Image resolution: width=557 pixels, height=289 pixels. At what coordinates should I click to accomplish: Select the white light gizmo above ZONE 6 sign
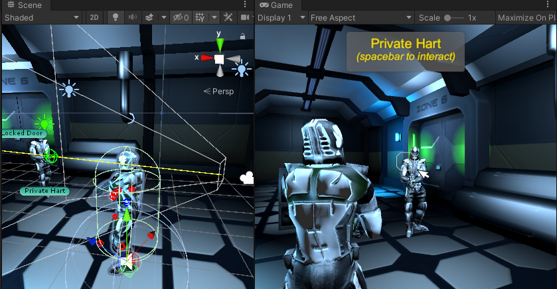69,89
